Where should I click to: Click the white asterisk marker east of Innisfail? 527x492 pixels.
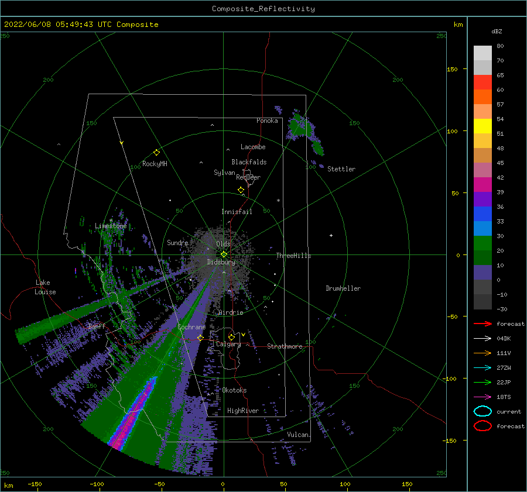click(x=278, y=201)
